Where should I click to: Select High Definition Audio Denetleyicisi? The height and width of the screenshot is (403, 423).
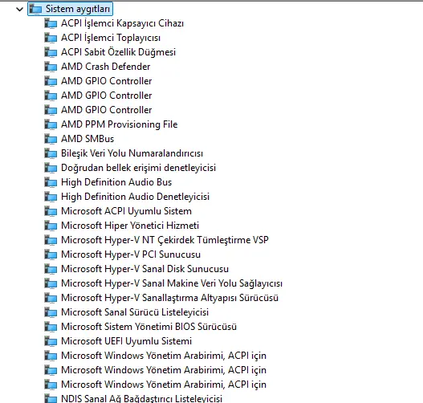(x=135, y=197)
